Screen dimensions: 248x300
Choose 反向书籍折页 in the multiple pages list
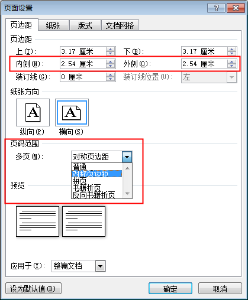(x=96, y=195)
